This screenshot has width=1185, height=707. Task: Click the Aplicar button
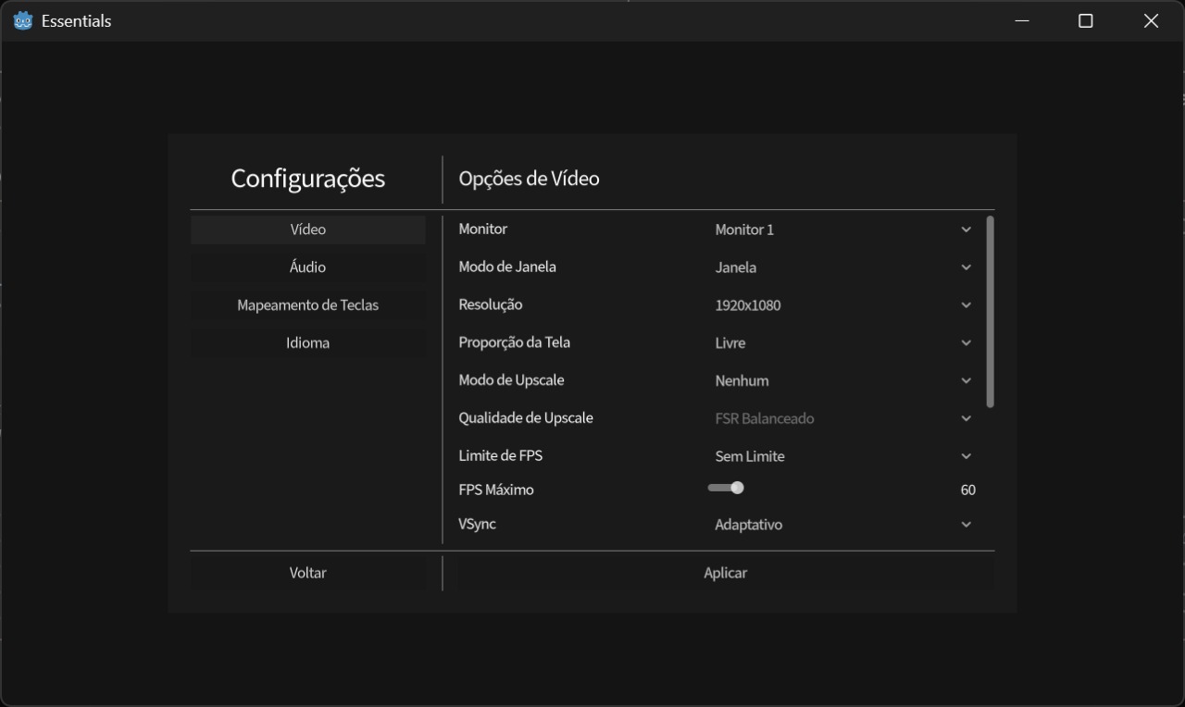pyautogui.click(x=725, y=573)
